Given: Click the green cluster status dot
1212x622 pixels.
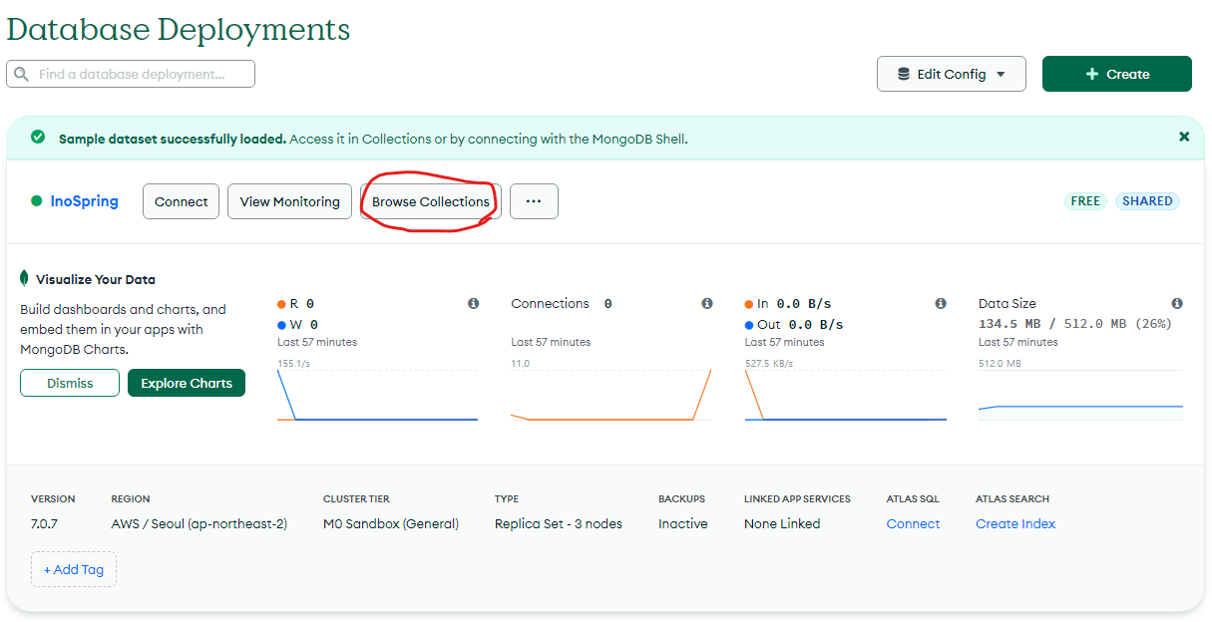Looking at the screenshot, I should click(x=37, y=201).
